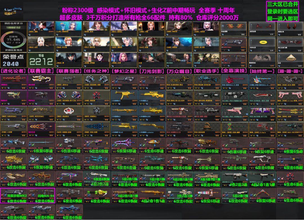Click the level 2212 panel
The image size is (304, 220).
click(41, 60)
